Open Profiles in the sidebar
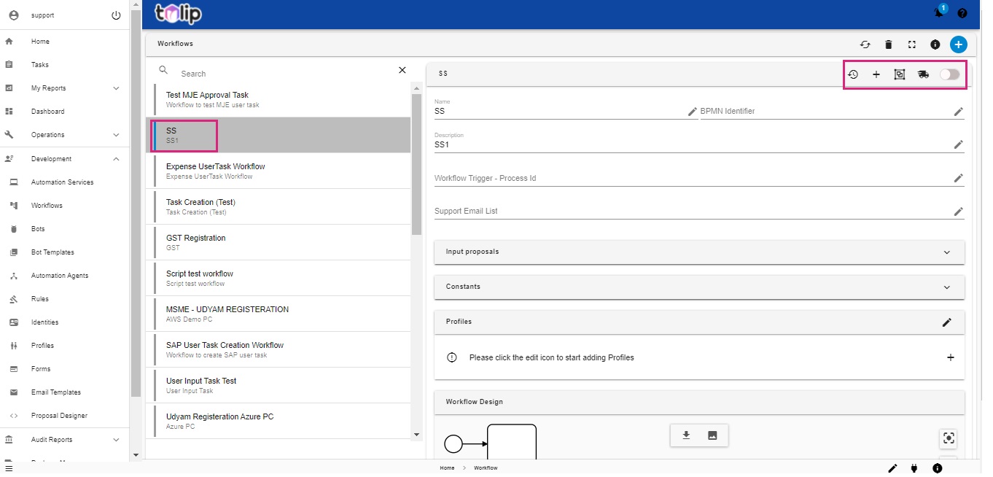Viewport: 993px width, 477px height. [64, 346]
